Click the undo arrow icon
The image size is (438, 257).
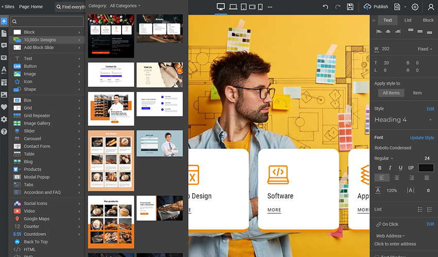point(326,7)
